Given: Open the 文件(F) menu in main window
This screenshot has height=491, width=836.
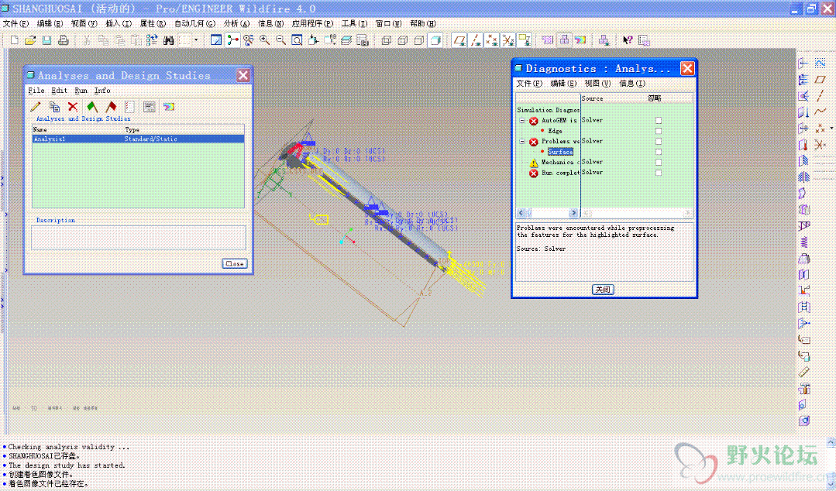Looking at the screenshot, I should coord(15,23).
